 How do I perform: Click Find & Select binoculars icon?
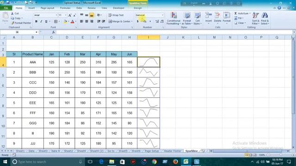(x=265, y=15)
